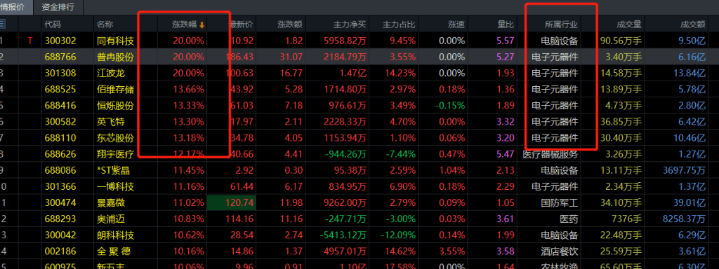
Task: Click 医疗器械服务 industry cell
Action: click(550, 154)
